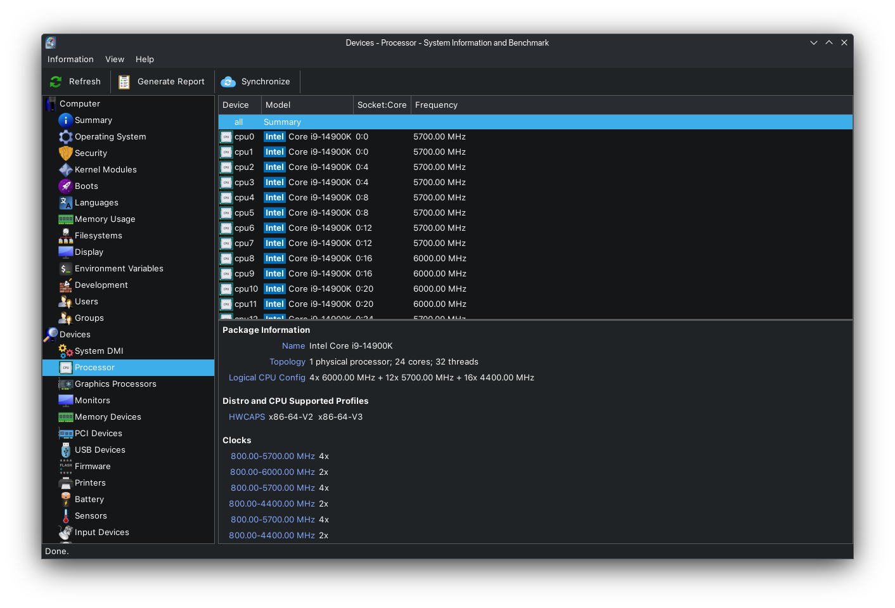
Task: Select the 'all Summary' row
Action: tap(535, 122)
